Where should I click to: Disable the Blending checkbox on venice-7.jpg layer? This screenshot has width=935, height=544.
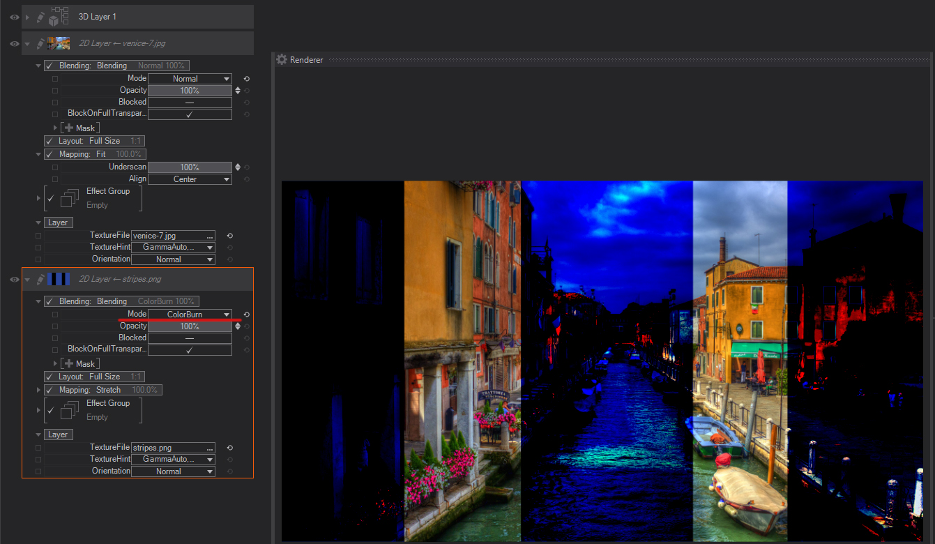[x=50, y=66]
